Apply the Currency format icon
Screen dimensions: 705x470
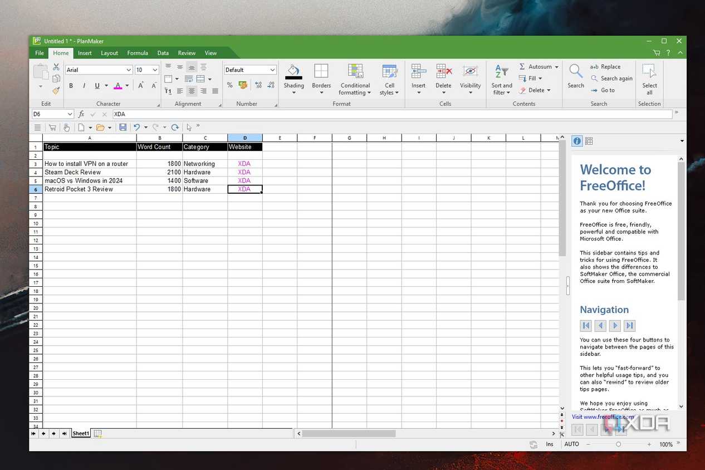click(243, 85)
